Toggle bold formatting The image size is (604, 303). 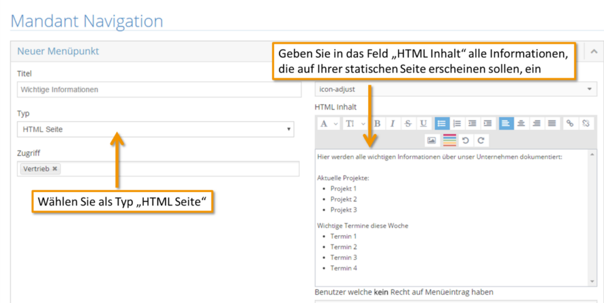pos(378,124)
